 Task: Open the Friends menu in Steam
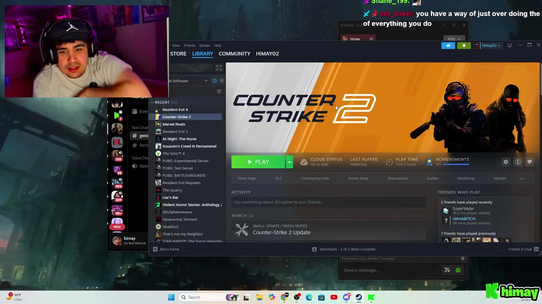pyautogui.click(x=189, y=46)
